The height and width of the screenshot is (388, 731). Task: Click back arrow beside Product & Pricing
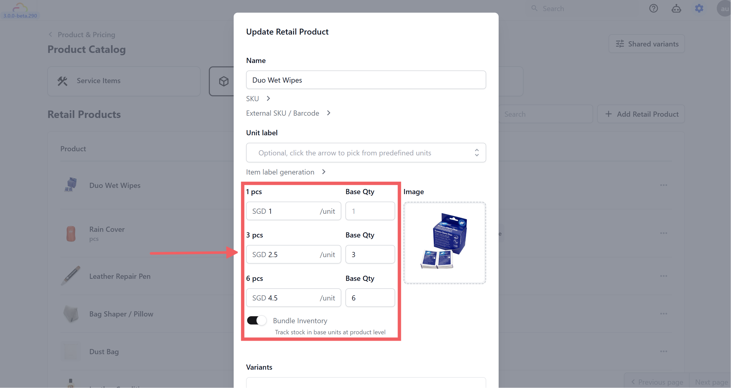click(50, 35)
